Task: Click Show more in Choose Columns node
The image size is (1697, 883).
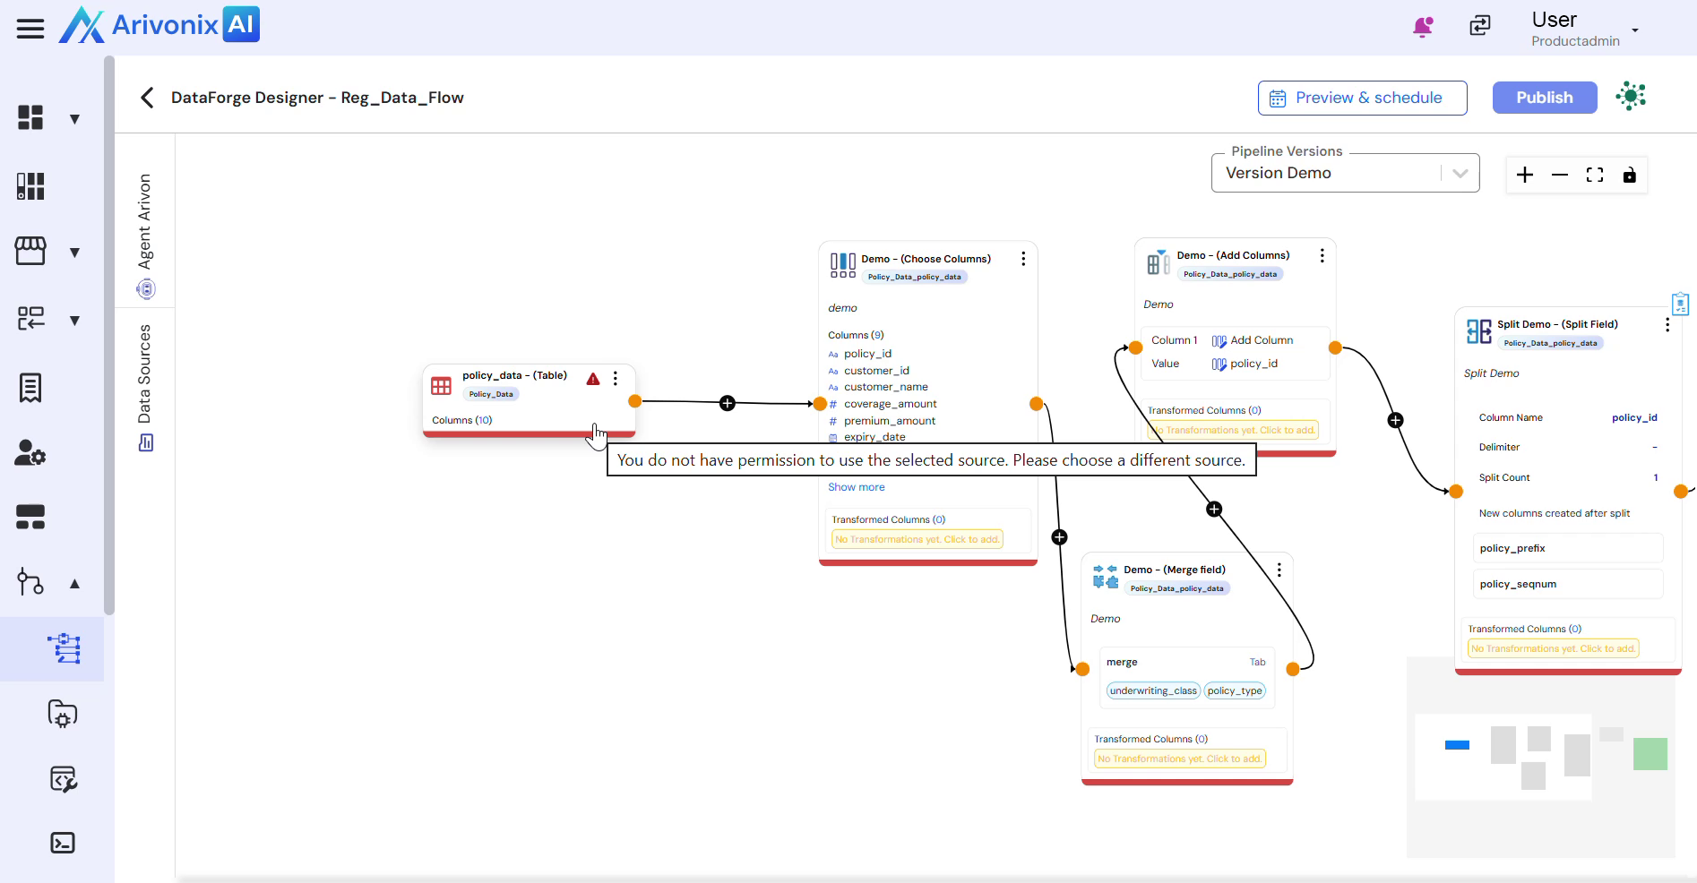Action: pyautogui.click(x=856, y=487)
